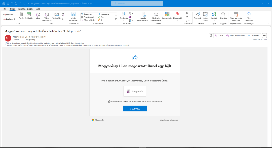The image size is (272, 148).
Task: Archive the message with Archiválás icon
Action: [x=29, y=15]
